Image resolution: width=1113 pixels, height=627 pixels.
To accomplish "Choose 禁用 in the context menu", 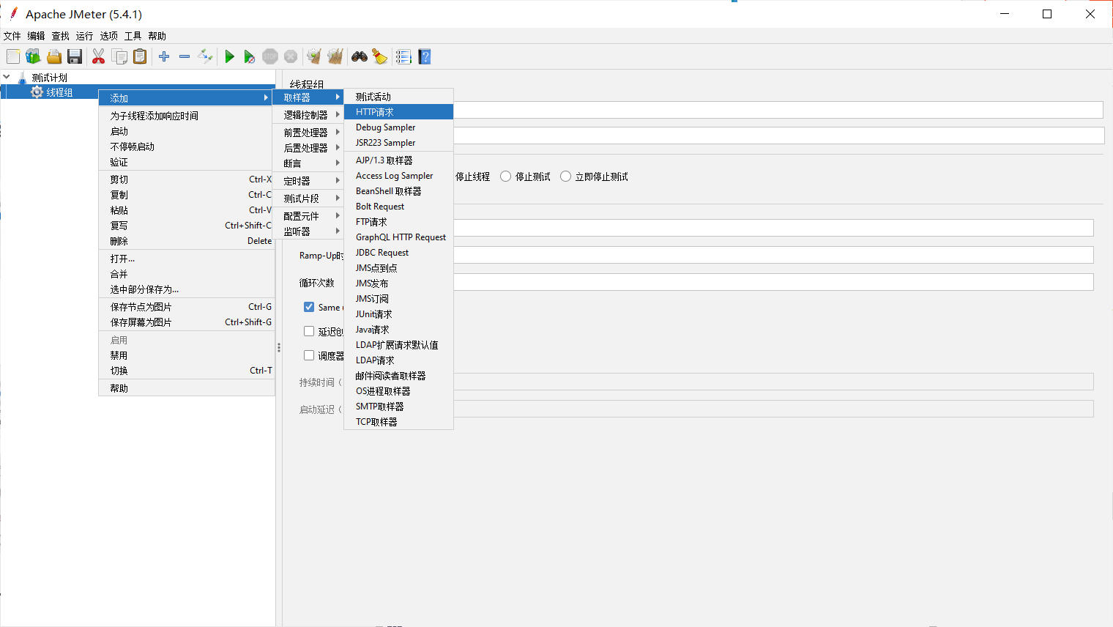I will tap(187, 355).
